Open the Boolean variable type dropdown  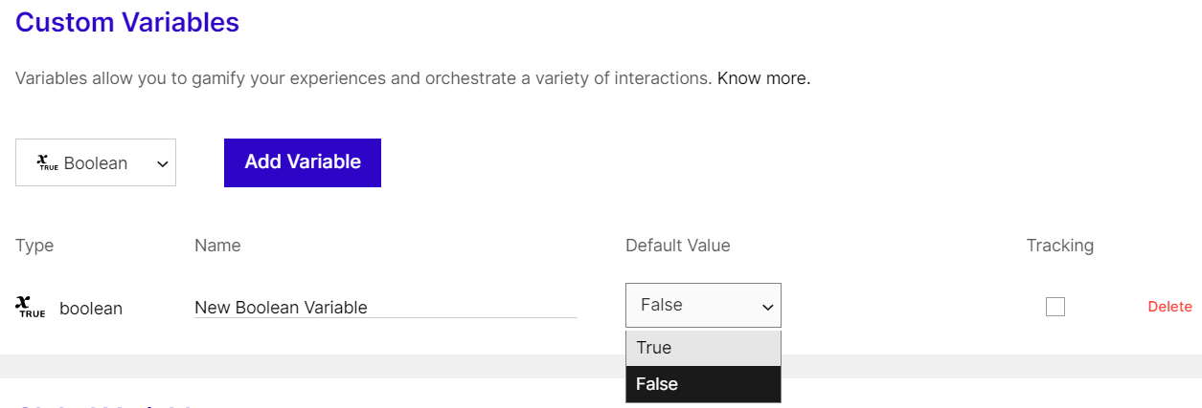point(96,162)
